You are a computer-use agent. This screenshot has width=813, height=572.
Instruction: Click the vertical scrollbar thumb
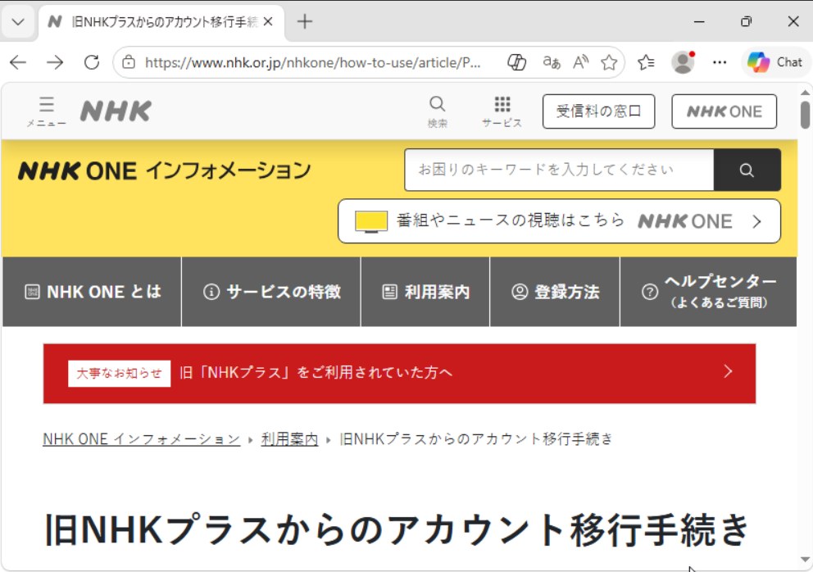coord(805,115)
